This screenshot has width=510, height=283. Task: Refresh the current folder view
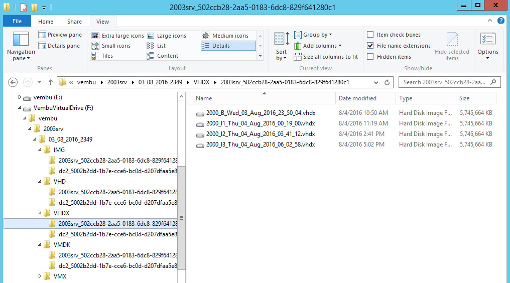click(387, 82)
